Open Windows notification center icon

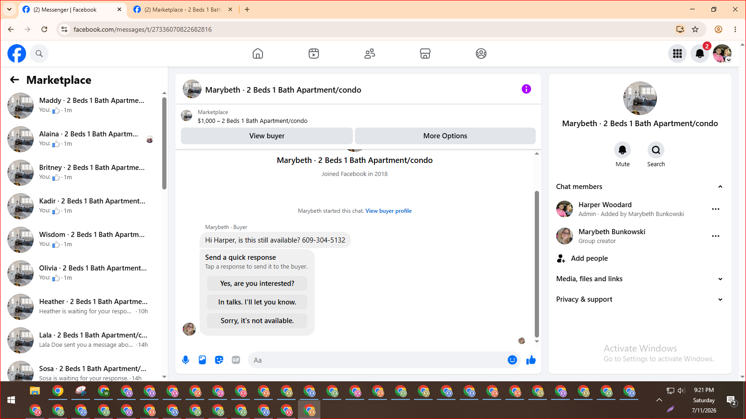pyautogui.click(x=732, y=400)
